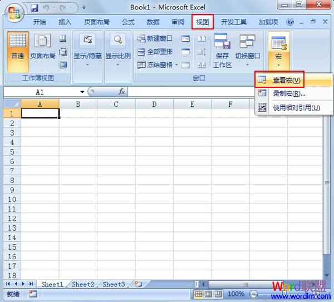The image size is (334, 302).
Task: Choose 录制宏(R)... from macro menu
Action: [x=294, y=93]
